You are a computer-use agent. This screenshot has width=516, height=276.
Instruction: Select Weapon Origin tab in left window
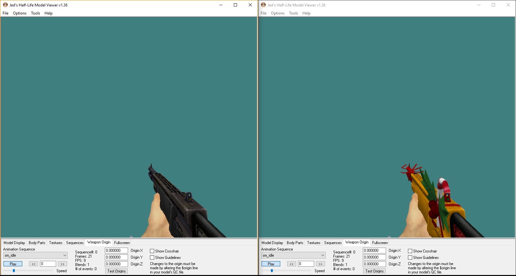point(99,242)
